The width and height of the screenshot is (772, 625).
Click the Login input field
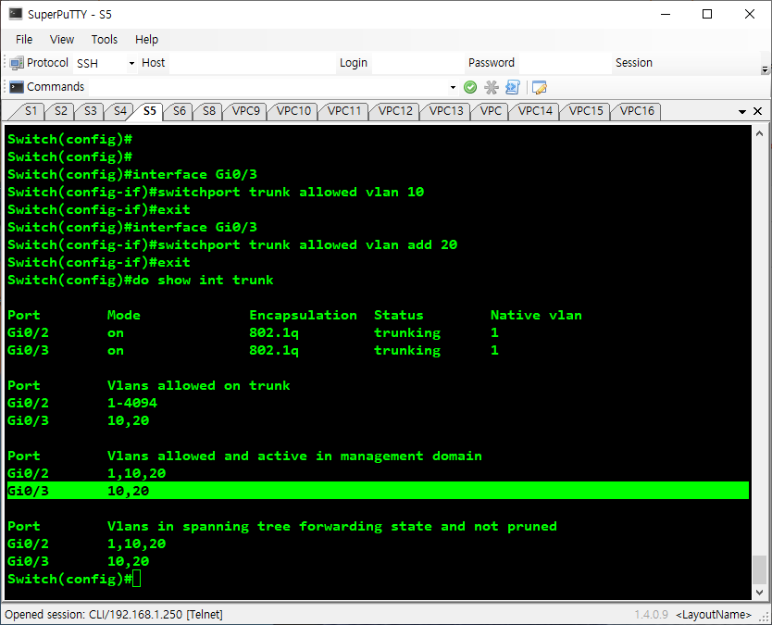tap(417, 63)
